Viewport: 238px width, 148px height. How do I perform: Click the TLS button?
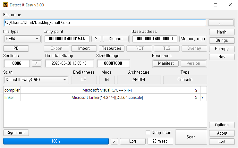[x=167, y=48]
